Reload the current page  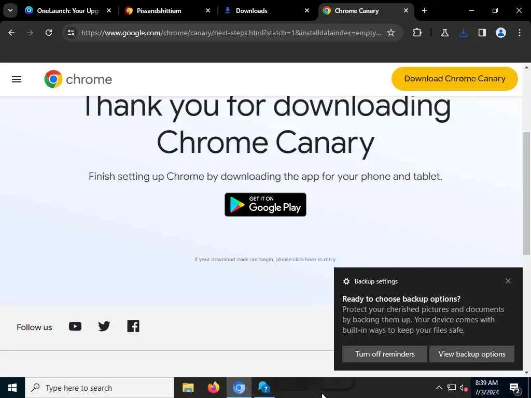pos(49,33)
